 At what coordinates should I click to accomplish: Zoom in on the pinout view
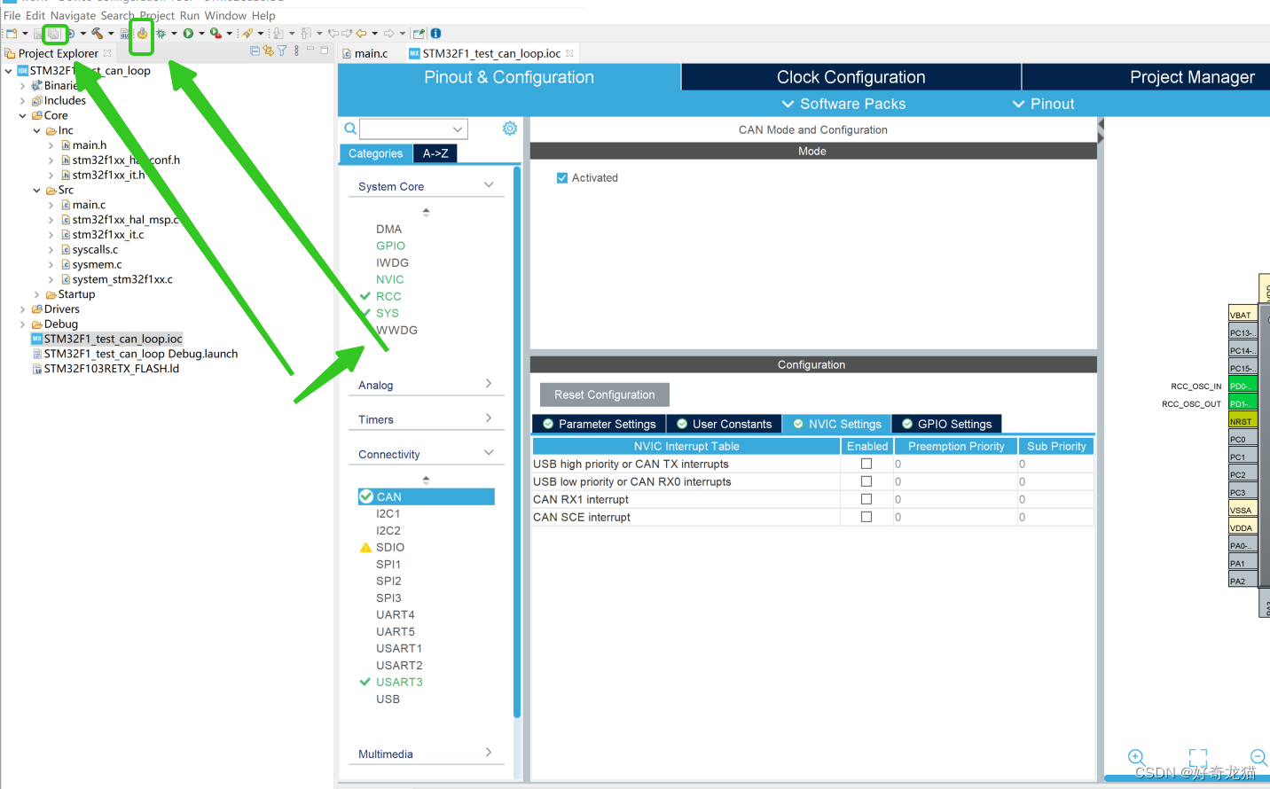pyautogui.click(x=1136, y=757)
